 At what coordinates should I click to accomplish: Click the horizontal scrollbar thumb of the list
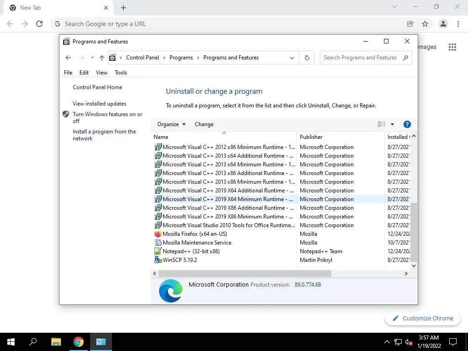[x=245, y=273]
